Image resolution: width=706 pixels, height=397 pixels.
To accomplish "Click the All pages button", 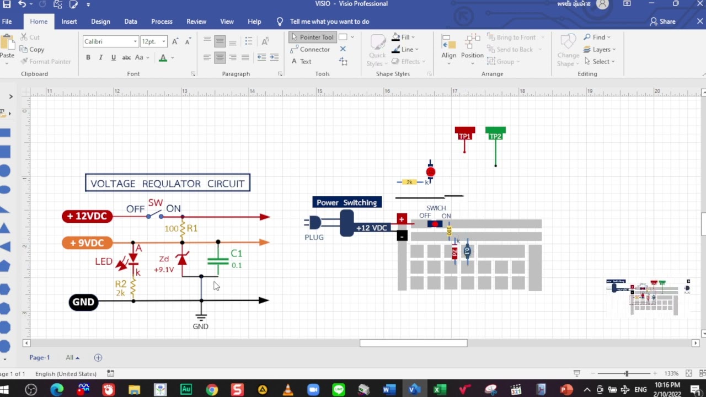I will point(73,357).
